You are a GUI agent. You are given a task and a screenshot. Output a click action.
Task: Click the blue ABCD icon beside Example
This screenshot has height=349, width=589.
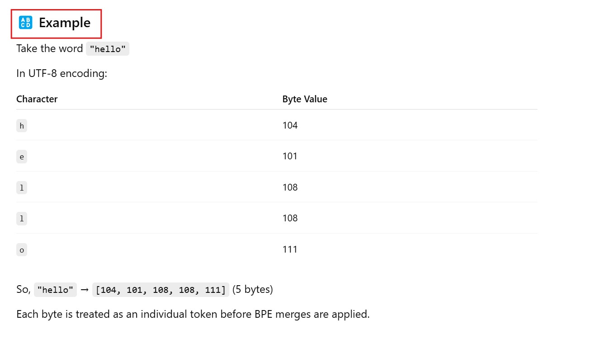coord(25,23)
